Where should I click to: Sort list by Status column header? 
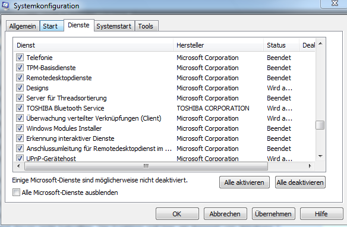pos(281,45)
